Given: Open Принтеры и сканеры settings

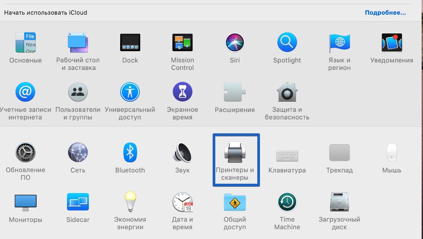Looking at the screenshot, I should (x=235, y=153).
